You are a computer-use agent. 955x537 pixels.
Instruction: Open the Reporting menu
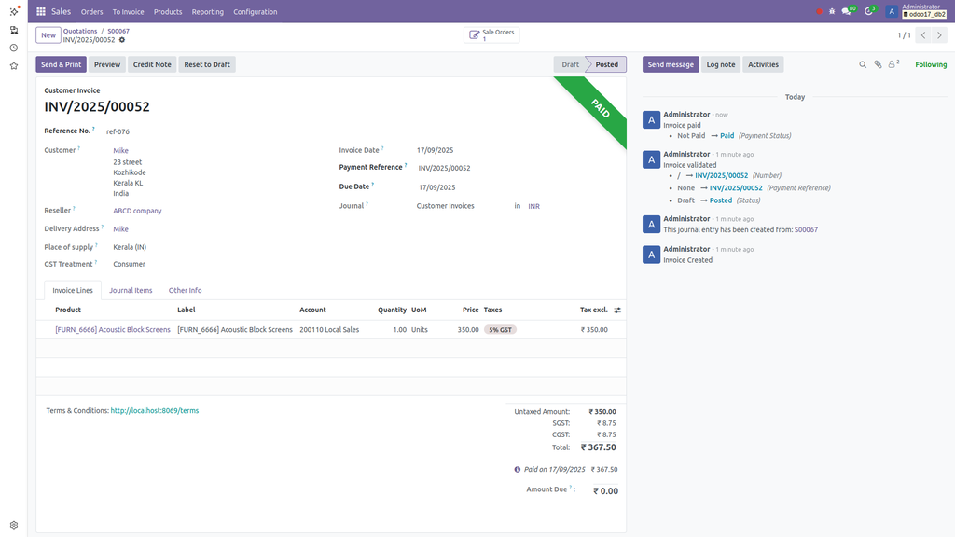pos(208,11)
